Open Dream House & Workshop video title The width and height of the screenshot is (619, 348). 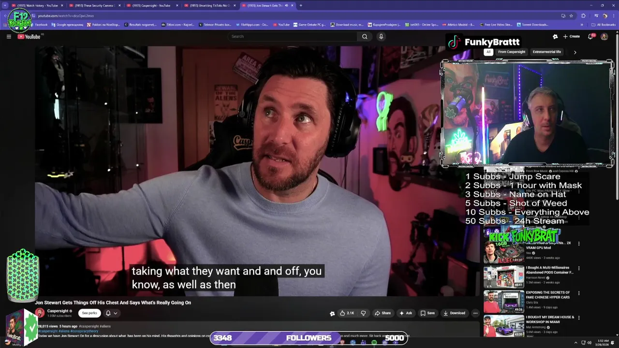[550, 319]
